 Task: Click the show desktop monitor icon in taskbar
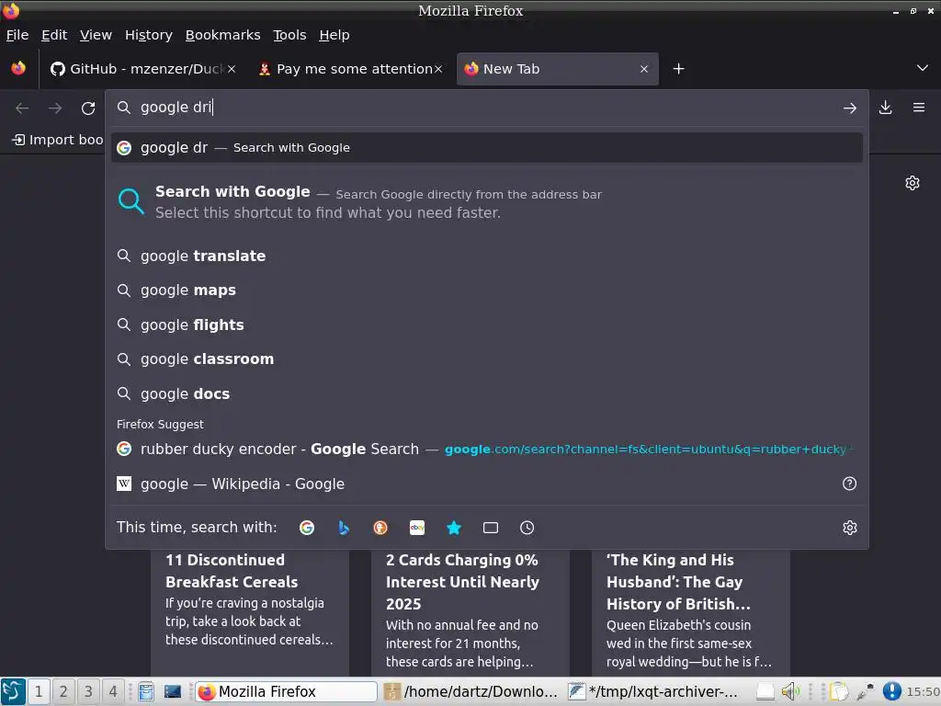[173, 691]
